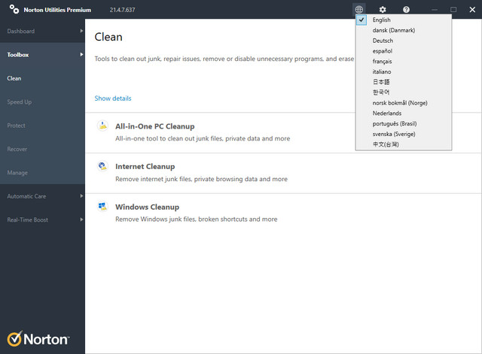Select français in the language list
The height and width of the screenshot is (354, 482).
coord(383,61)
